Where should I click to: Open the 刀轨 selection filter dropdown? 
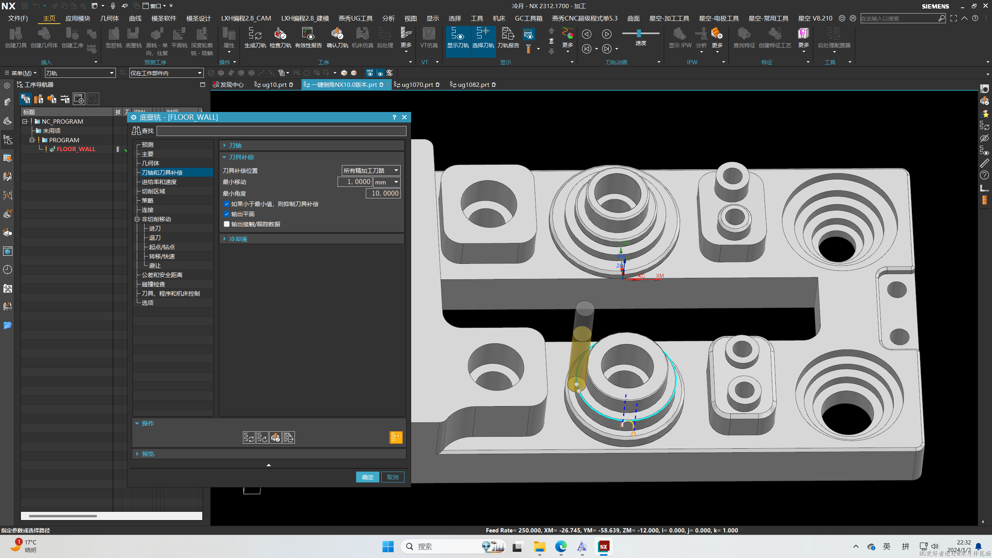coord(80,73)
